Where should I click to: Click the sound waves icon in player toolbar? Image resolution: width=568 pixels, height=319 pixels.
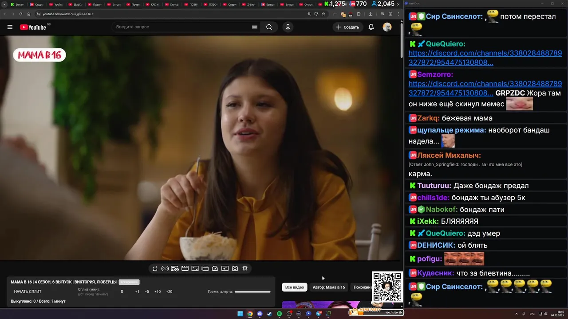165,268
